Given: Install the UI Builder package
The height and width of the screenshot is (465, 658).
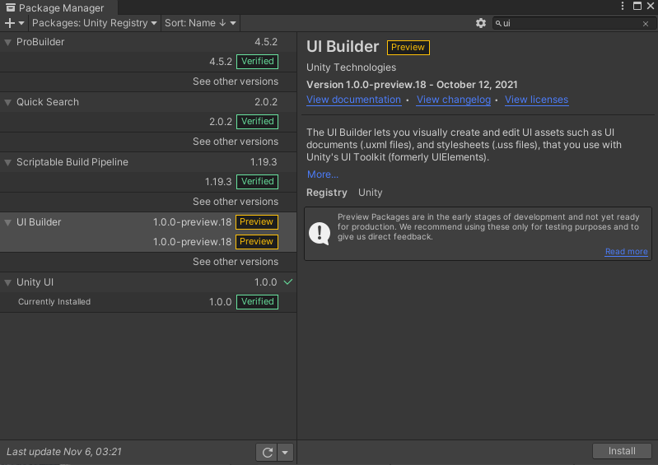Looking at the screenshot, I should coord(622,451).
